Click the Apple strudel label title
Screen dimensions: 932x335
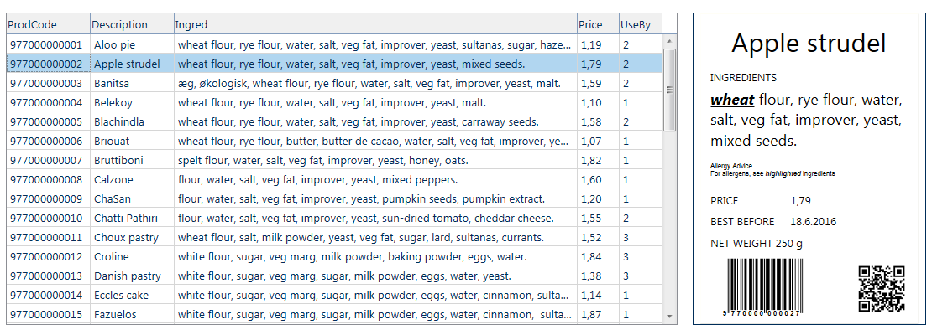coord(809,43)
